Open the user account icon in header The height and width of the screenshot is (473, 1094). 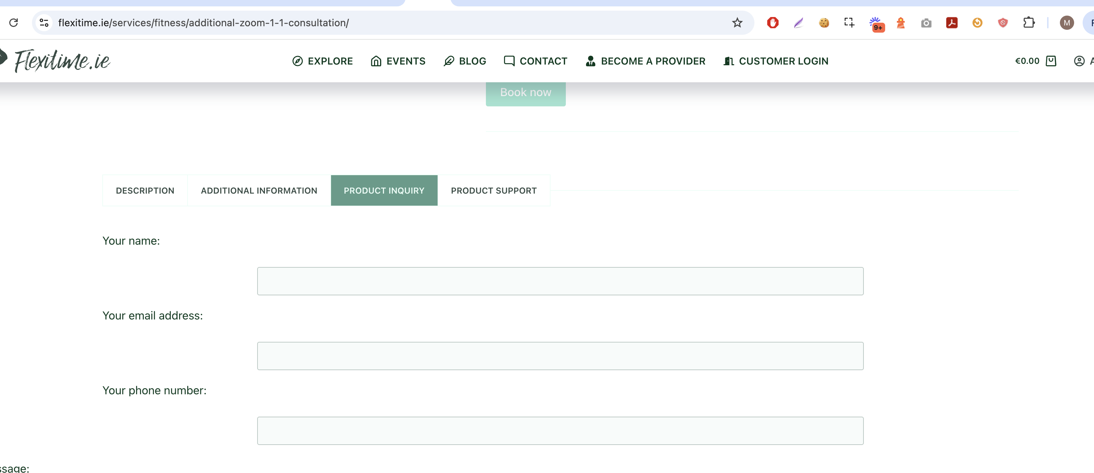point(1079,61)
